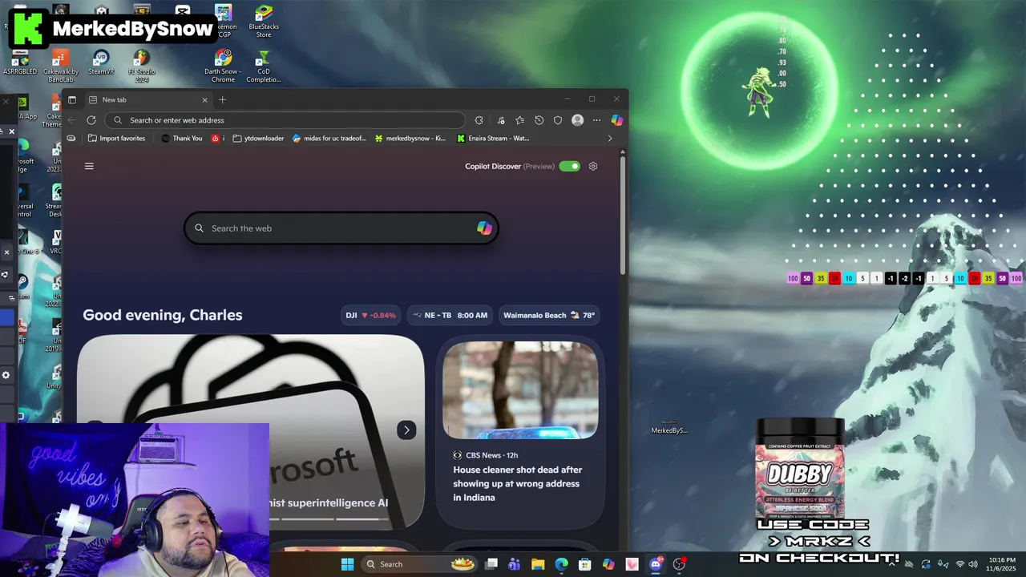Open Cakewalk by BandLab desktop shortcut
This screenshot has width=1026, height=577.
pyautogui.click(x=61, y=67)
